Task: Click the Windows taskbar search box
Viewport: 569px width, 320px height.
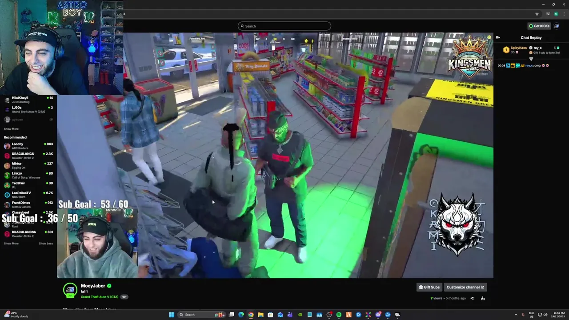Action: point(202,315)
